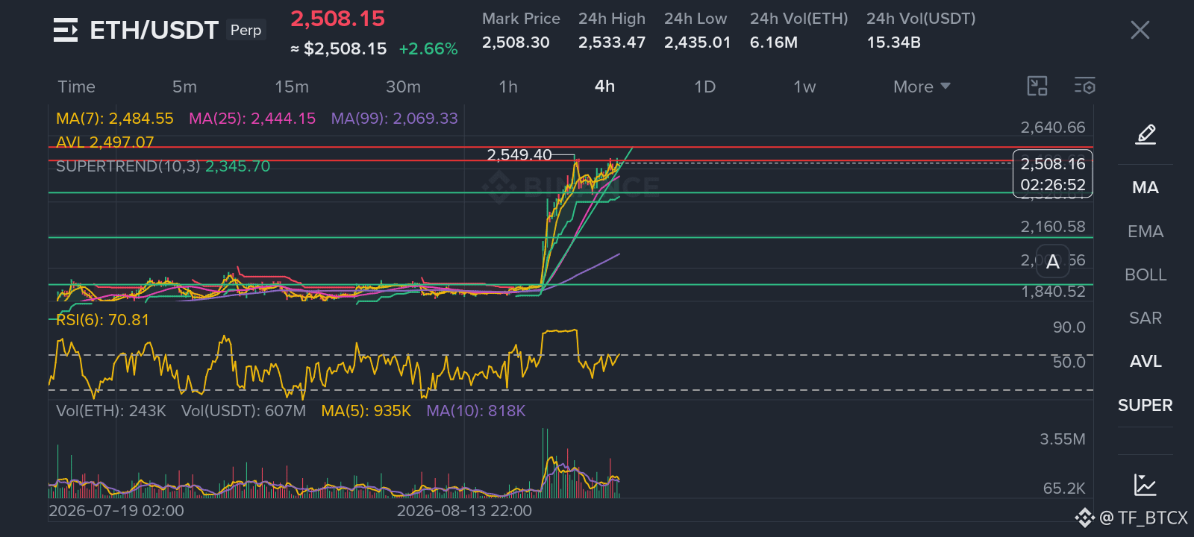Select the 1h interval
Viewport: 1194px width, 537px height.
tap(508, 87)
